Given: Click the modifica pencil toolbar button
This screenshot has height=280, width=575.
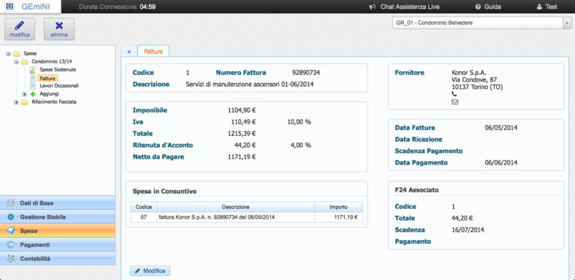Looking at the screenshot, I should tap(20, 29).
